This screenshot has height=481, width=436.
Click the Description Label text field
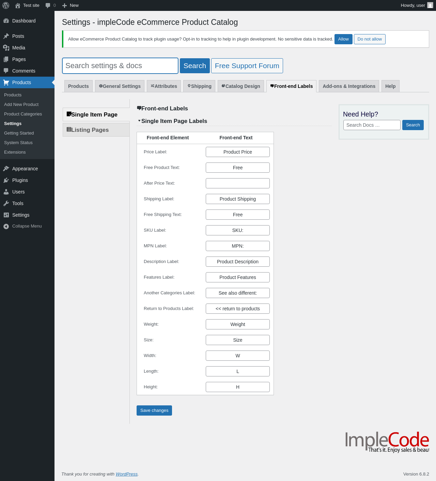pos(238,262)
